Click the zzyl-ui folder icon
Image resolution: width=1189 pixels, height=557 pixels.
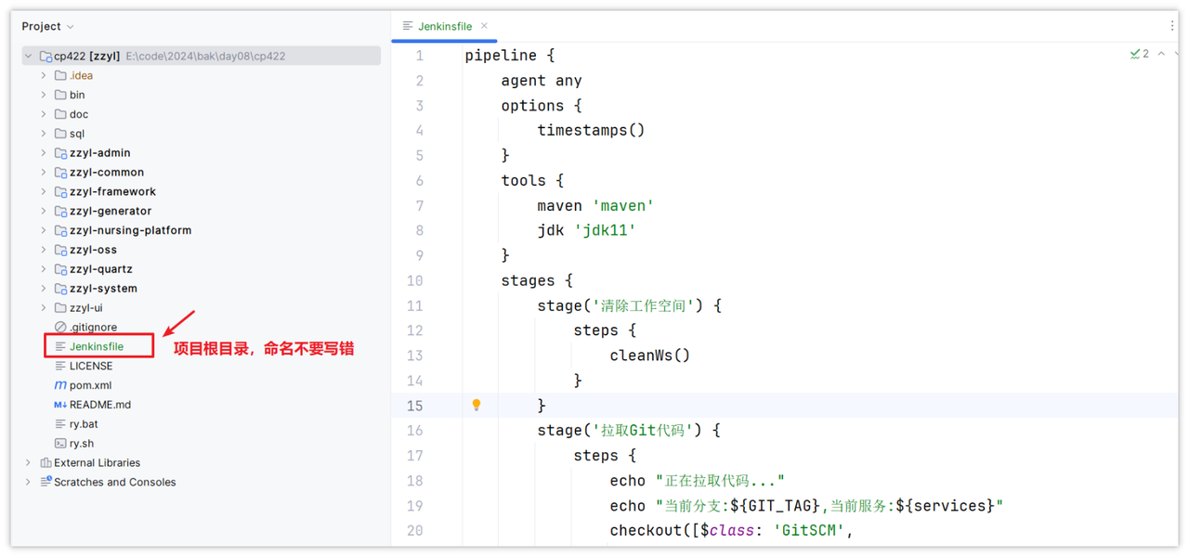click(60, 308)
